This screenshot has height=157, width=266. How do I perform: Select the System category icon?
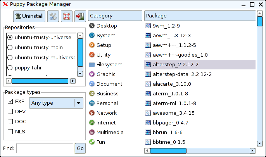[92, 35]
